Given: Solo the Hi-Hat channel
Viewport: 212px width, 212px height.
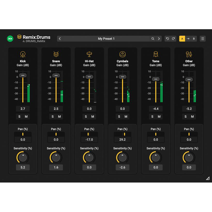Looking at the screenshot, I should click(x=86, y=117).
